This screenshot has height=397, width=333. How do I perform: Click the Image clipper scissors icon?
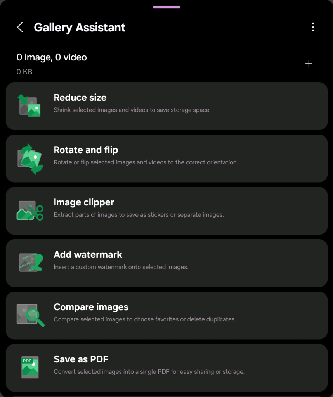pyautogui.click(x=29, y=211)
